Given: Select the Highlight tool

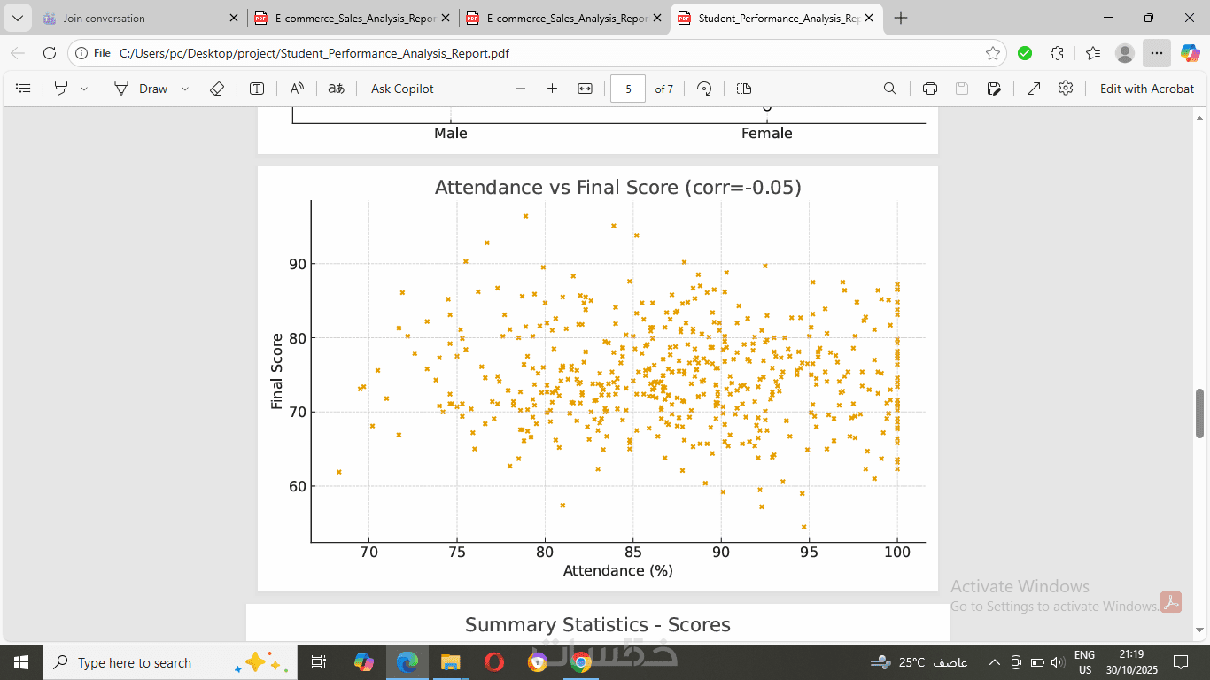Looking at the screenshot, I should [61, 89].
